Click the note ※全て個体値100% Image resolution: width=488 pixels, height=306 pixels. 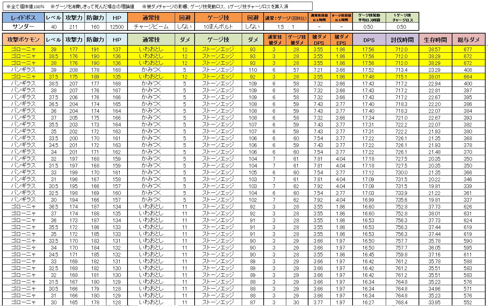[26, 6]
